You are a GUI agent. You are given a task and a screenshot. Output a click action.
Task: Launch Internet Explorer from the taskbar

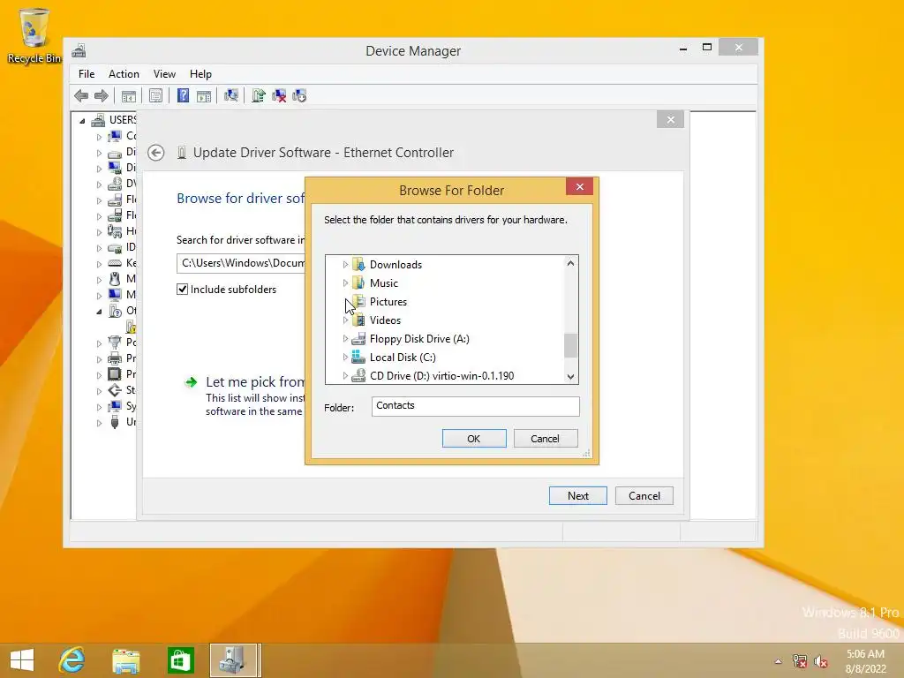(72, 660)
